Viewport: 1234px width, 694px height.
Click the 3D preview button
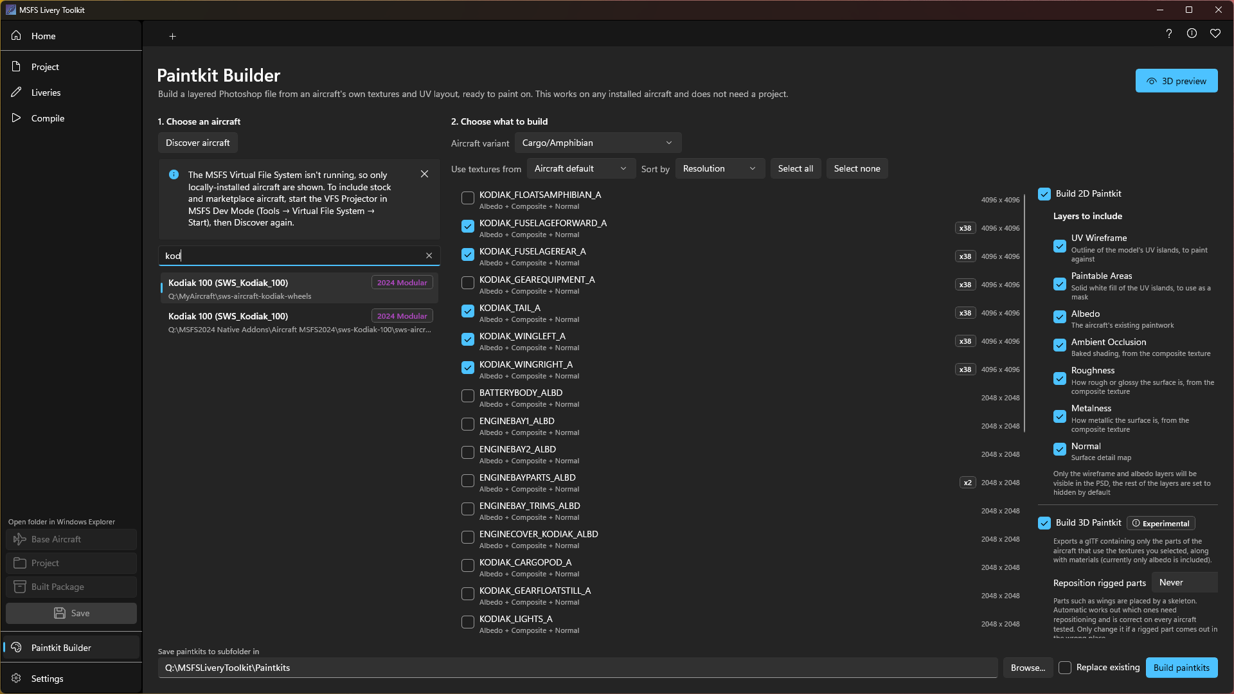click(1176, 81)
